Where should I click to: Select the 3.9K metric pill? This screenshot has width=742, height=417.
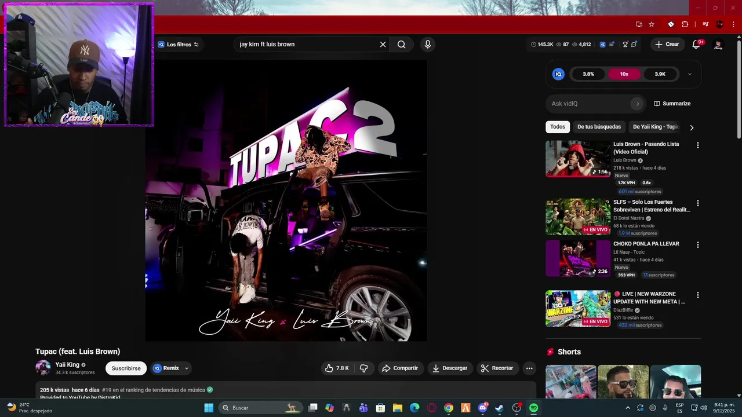(x=660, y=74)
